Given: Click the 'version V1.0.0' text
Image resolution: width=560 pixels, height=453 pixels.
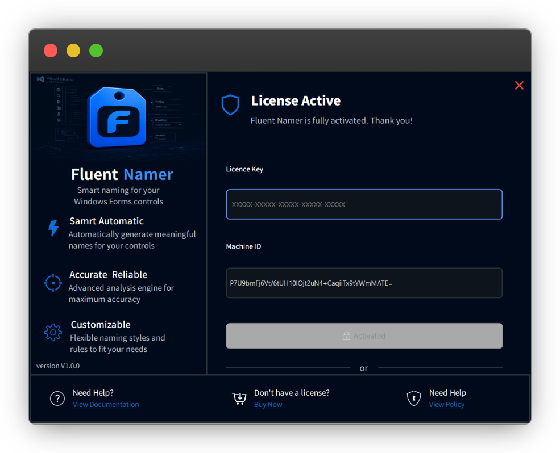Looking at the screenshot, I should pos(58,366).
